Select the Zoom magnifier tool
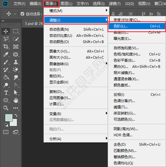The image size is (166, 167). pos(6,108)
